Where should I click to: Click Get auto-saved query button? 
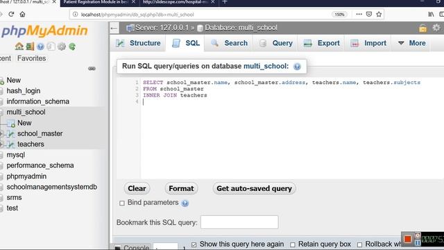(254, 188)
